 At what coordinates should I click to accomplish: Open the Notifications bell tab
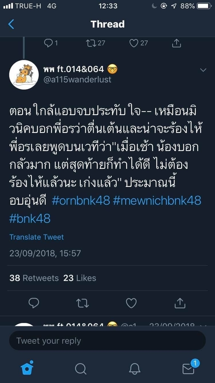click(135, 369)
